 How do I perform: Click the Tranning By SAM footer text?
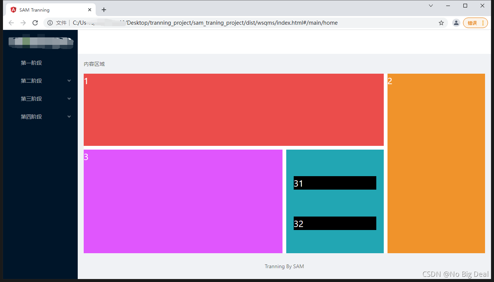(284, 266)
